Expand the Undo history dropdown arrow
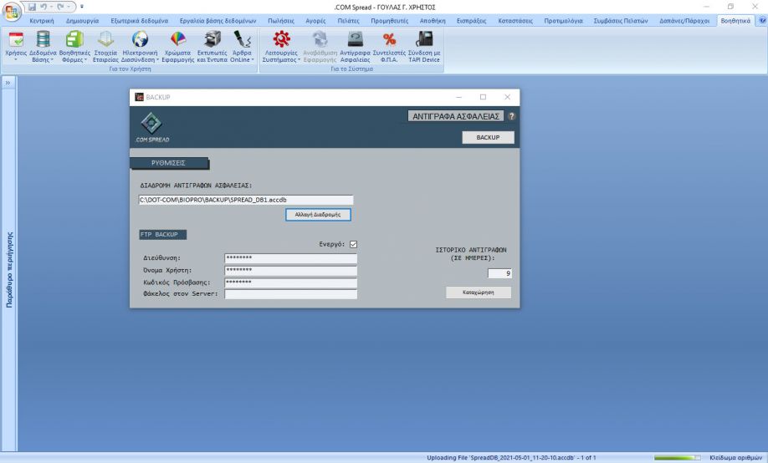 [x=51, y=7]
